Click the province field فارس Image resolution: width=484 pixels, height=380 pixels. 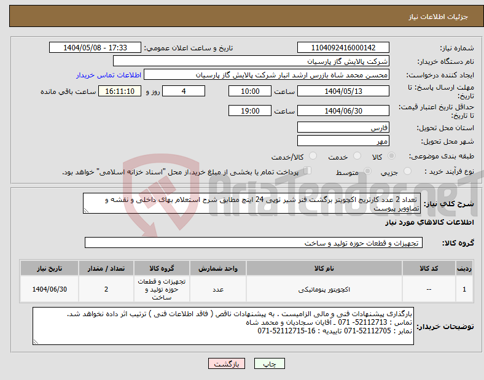pos(343,127)
